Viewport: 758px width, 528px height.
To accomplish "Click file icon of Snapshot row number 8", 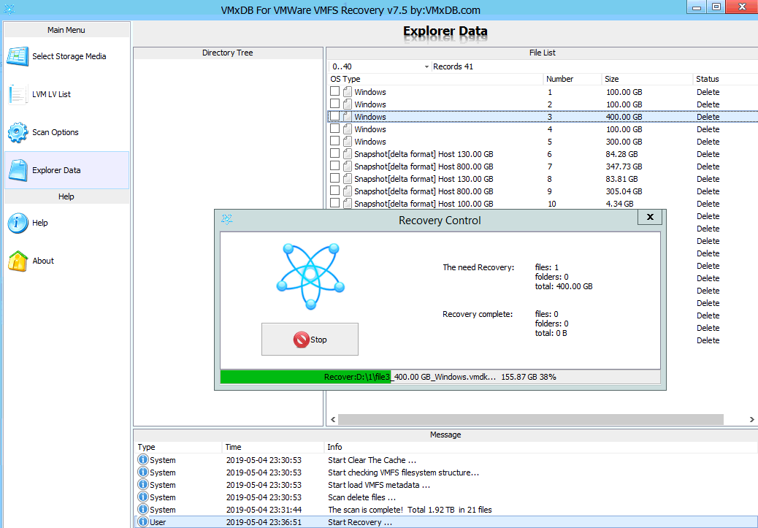I will 348,179.
